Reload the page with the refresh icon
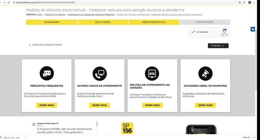Viewport: 260px width, 140px height. (9, 3)
